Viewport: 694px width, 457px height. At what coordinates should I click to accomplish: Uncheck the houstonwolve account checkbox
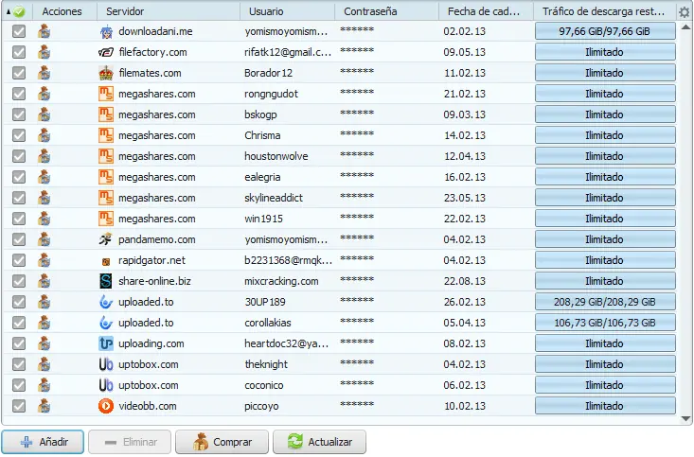(19, 156)
